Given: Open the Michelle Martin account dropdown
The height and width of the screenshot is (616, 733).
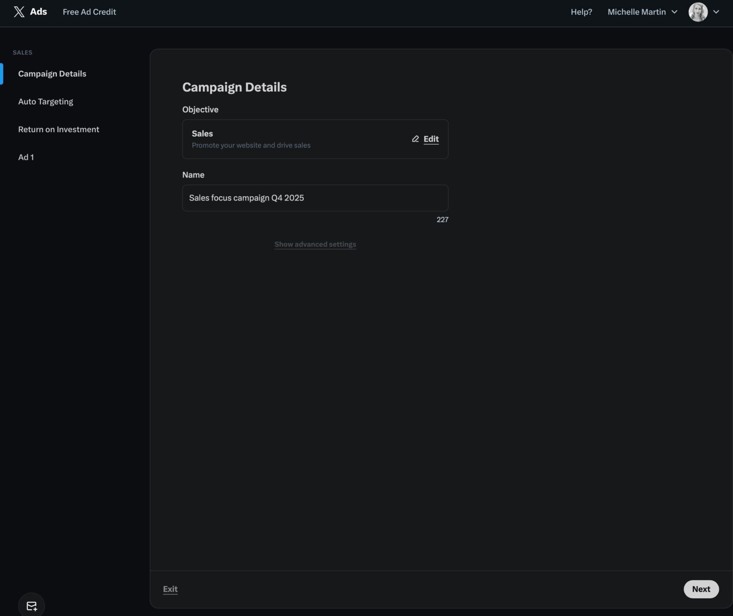Looking at the screenshot, I should click(642, 12).
